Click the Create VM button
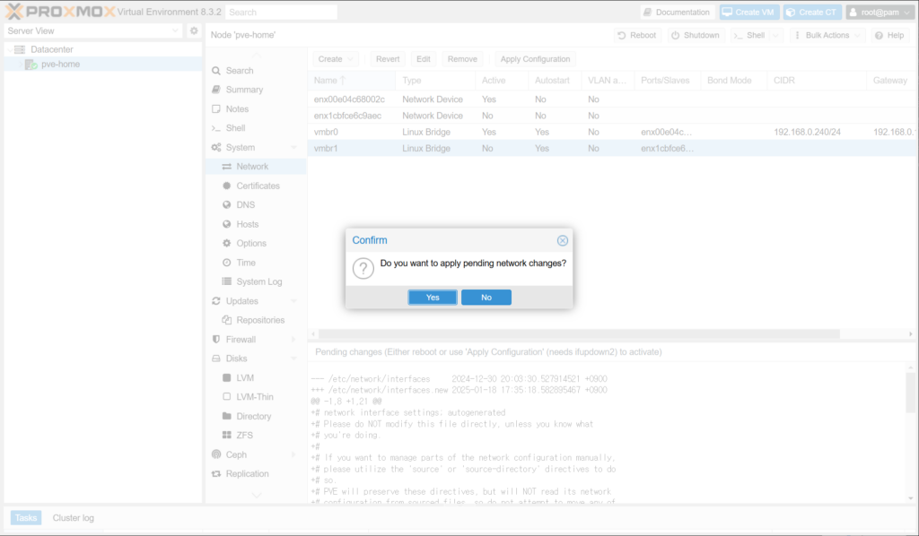The width and height of the screenshot is (919, 536). click(748, 13)
